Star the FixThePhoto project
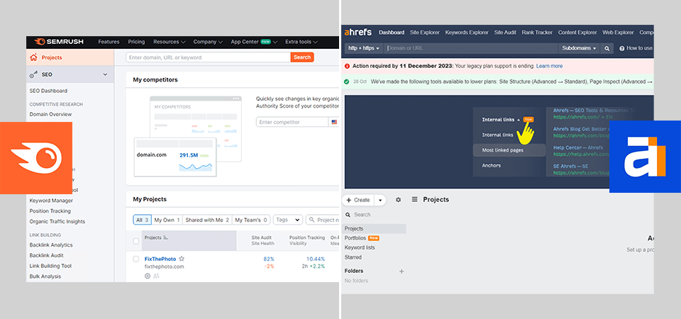Viewport: 681px width, 319px height. click(182, 259)
